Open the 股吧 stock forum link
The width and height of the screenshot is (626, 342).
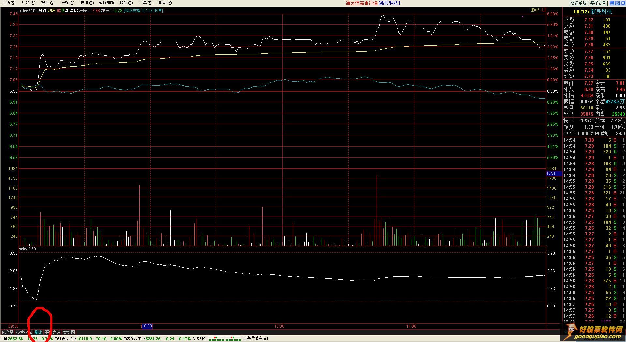click(535, 10)
